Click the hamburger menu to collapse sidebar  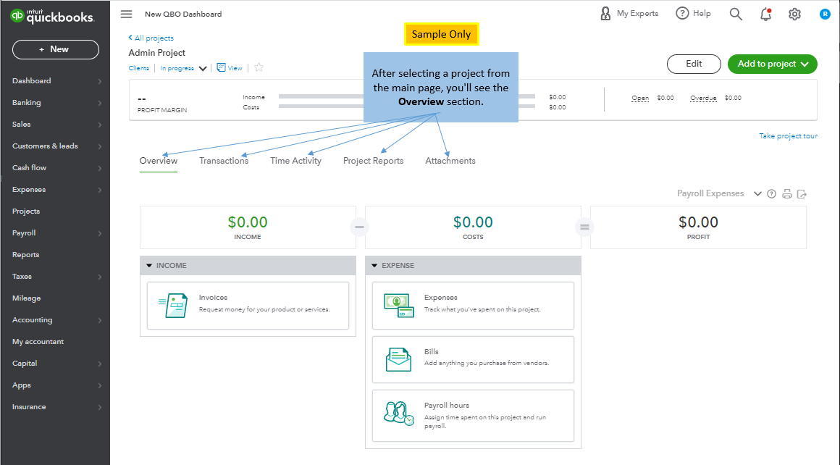[125, 13]
